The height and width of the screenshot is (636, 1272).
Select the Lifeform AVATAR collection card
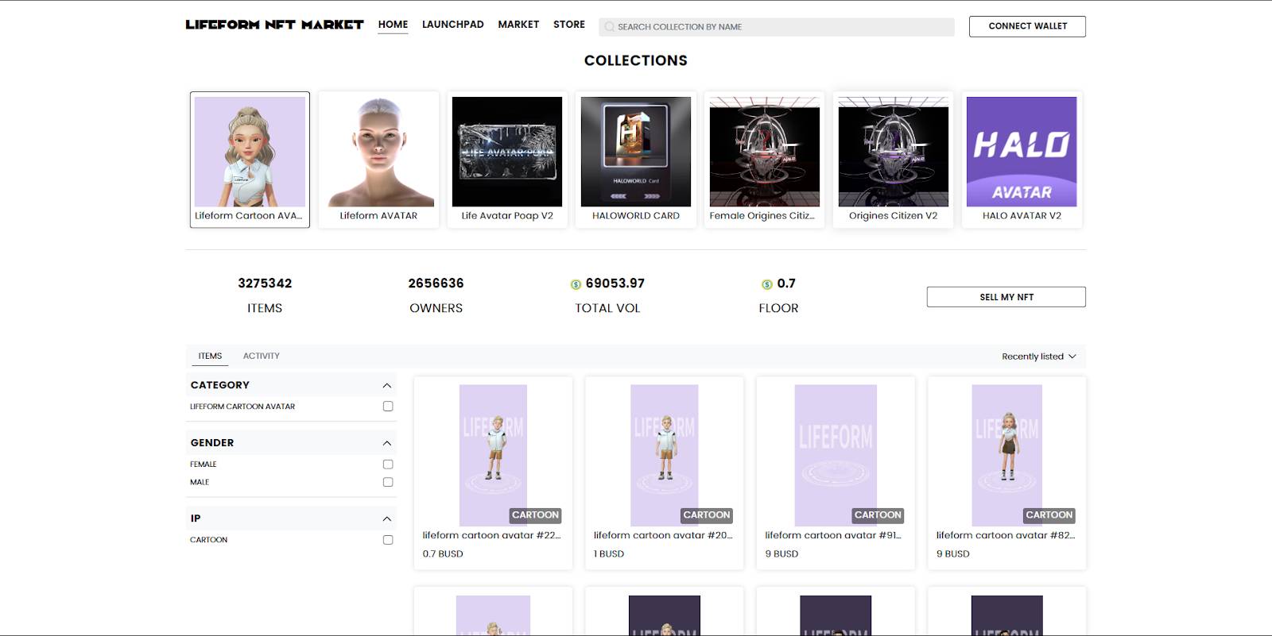[x=378, y=160]
